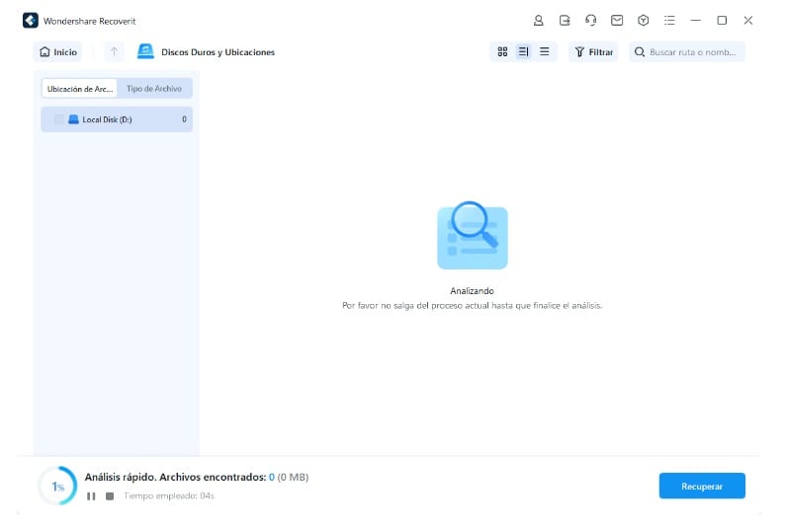
Task: Pause the quick scan
Action: (91, 495)
